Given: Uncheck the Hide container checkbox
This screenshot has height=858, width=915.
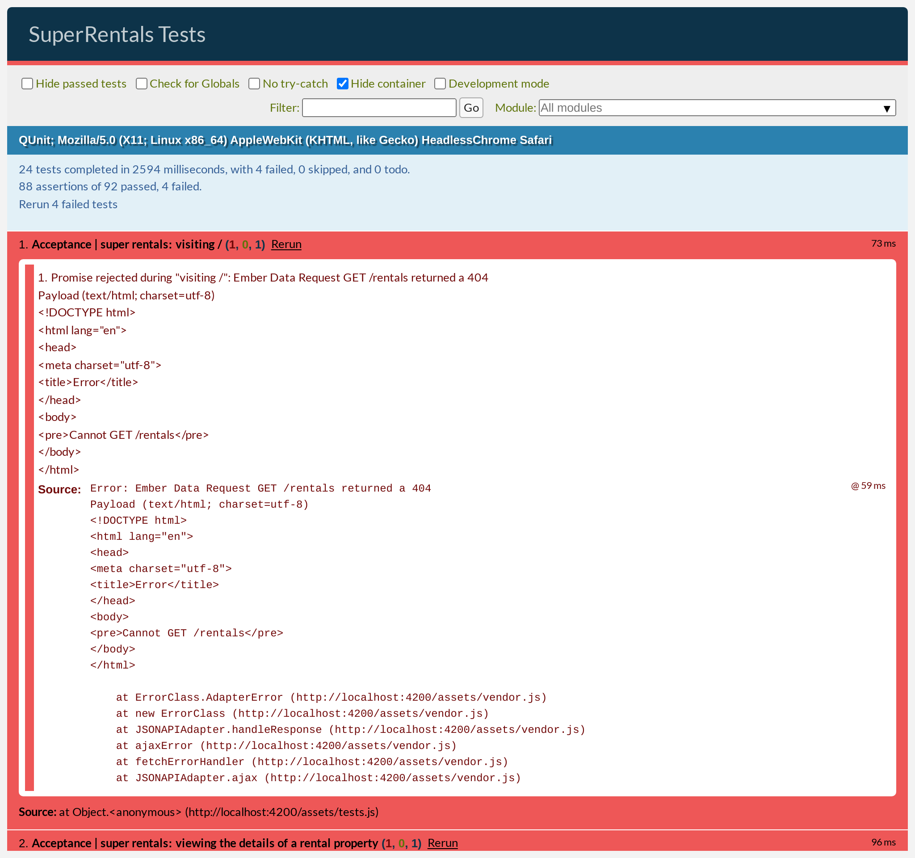Looking at the screenshot, I should point(342,84).
